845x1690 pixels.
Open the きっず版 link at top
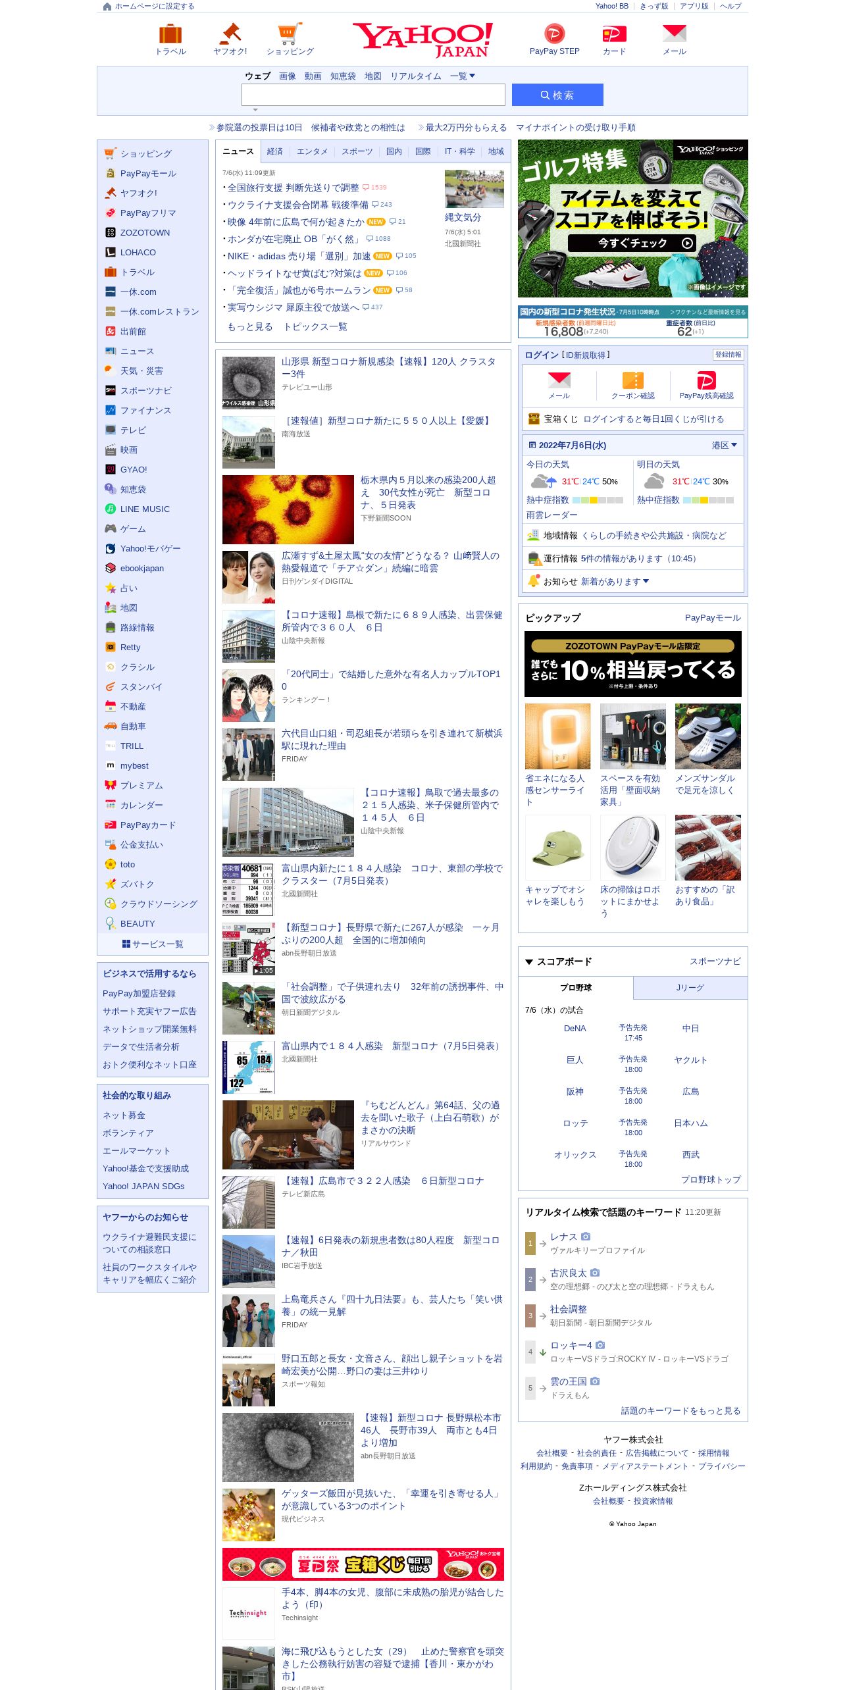pos(653,7)
